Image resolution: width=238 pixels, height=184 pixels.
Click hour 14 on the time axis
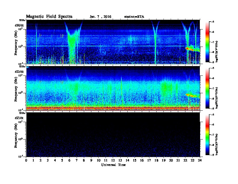(127, 161)
